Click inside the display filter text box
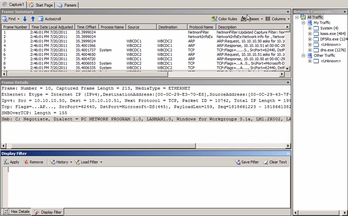 pyautogui.click(x=149, y=187)
